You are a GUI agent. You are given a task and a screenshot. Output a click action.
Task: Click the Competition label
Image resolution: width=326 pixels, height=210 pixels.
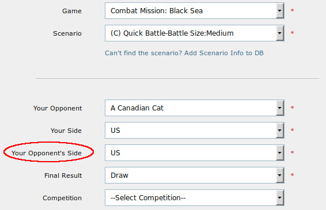tap(62, 198)
